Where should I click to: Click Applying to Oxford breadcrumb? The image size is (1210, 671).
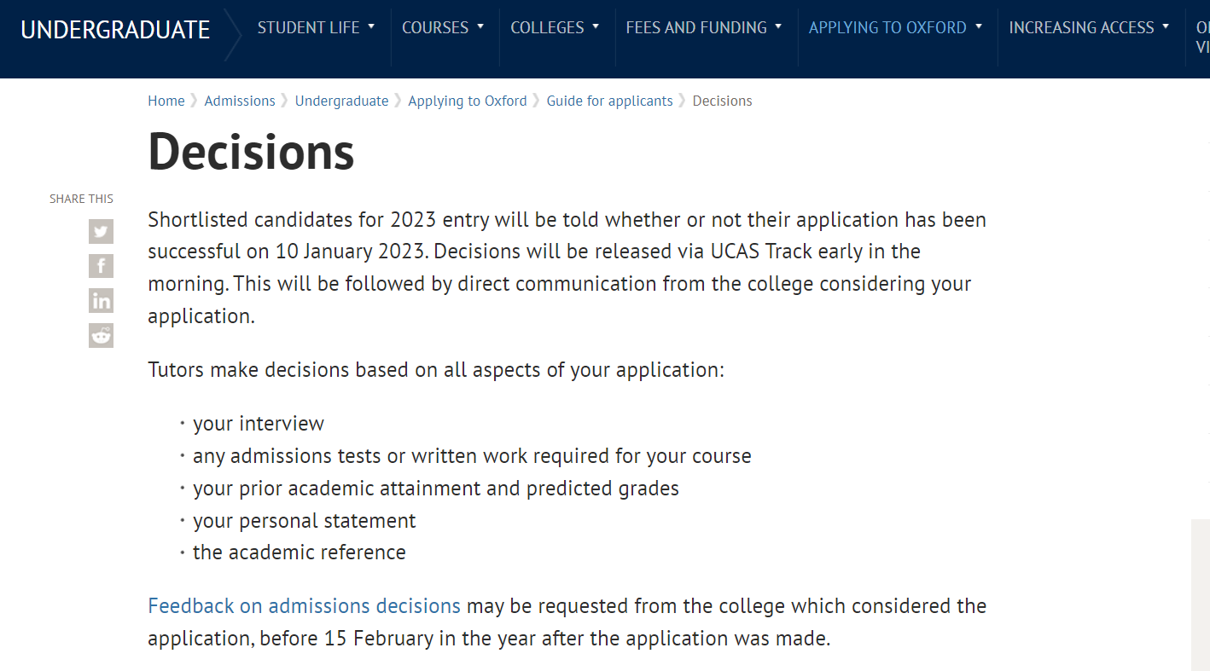click(x=467, y=101)
